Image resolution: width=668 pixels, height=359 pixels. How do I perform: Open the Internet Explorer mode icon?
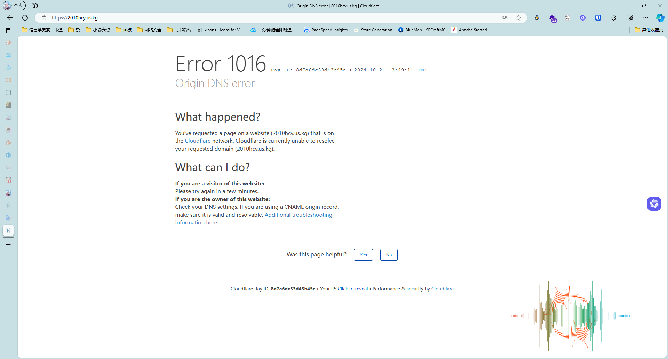point(630,18)
